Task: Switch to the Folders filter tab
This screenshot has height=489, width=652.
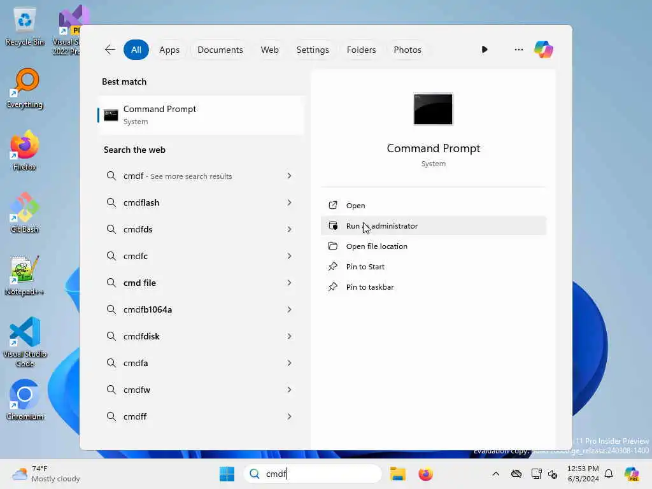Action: click(361, 50)
